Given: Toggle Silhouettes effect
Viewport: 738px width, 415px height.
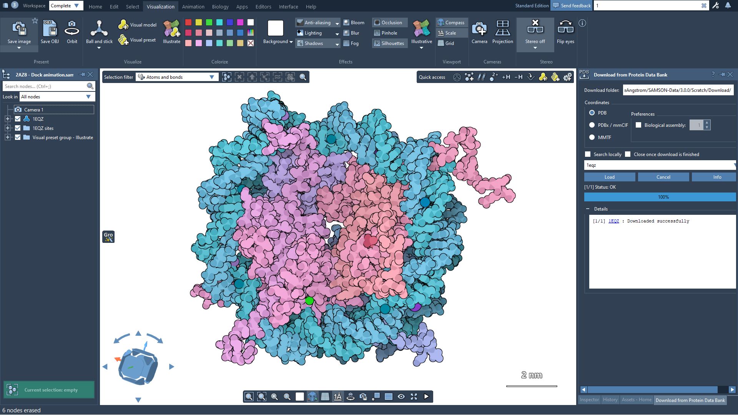Looking at the screenshot, I should (x=390, y=43).
